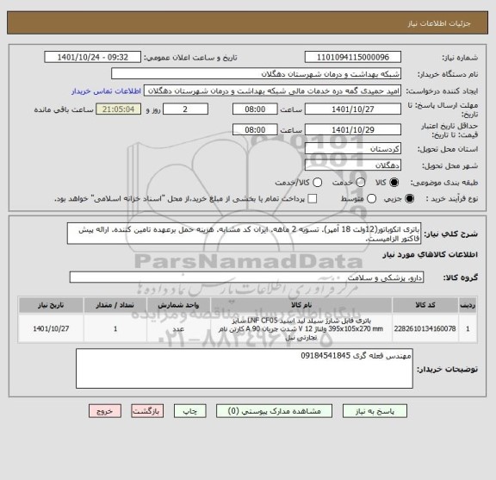
Task: Click the واحد شمارش column header
Action: tap(178, 305)
